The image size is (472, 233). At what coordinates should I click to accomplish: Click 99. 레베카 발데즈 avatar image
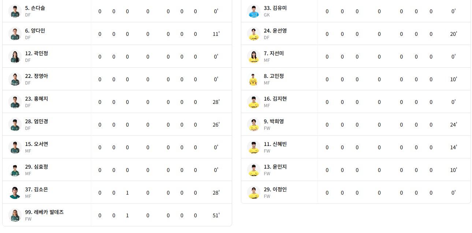15,215
